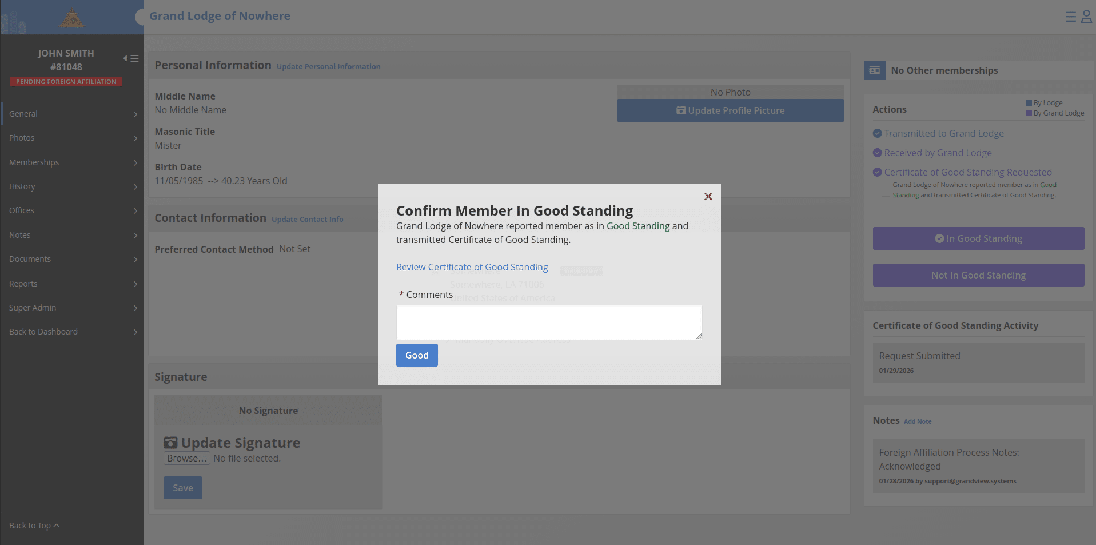The image size is (1096, 545).
Task: Expand the Memberships sidebar section
Action: click(72, 162)
